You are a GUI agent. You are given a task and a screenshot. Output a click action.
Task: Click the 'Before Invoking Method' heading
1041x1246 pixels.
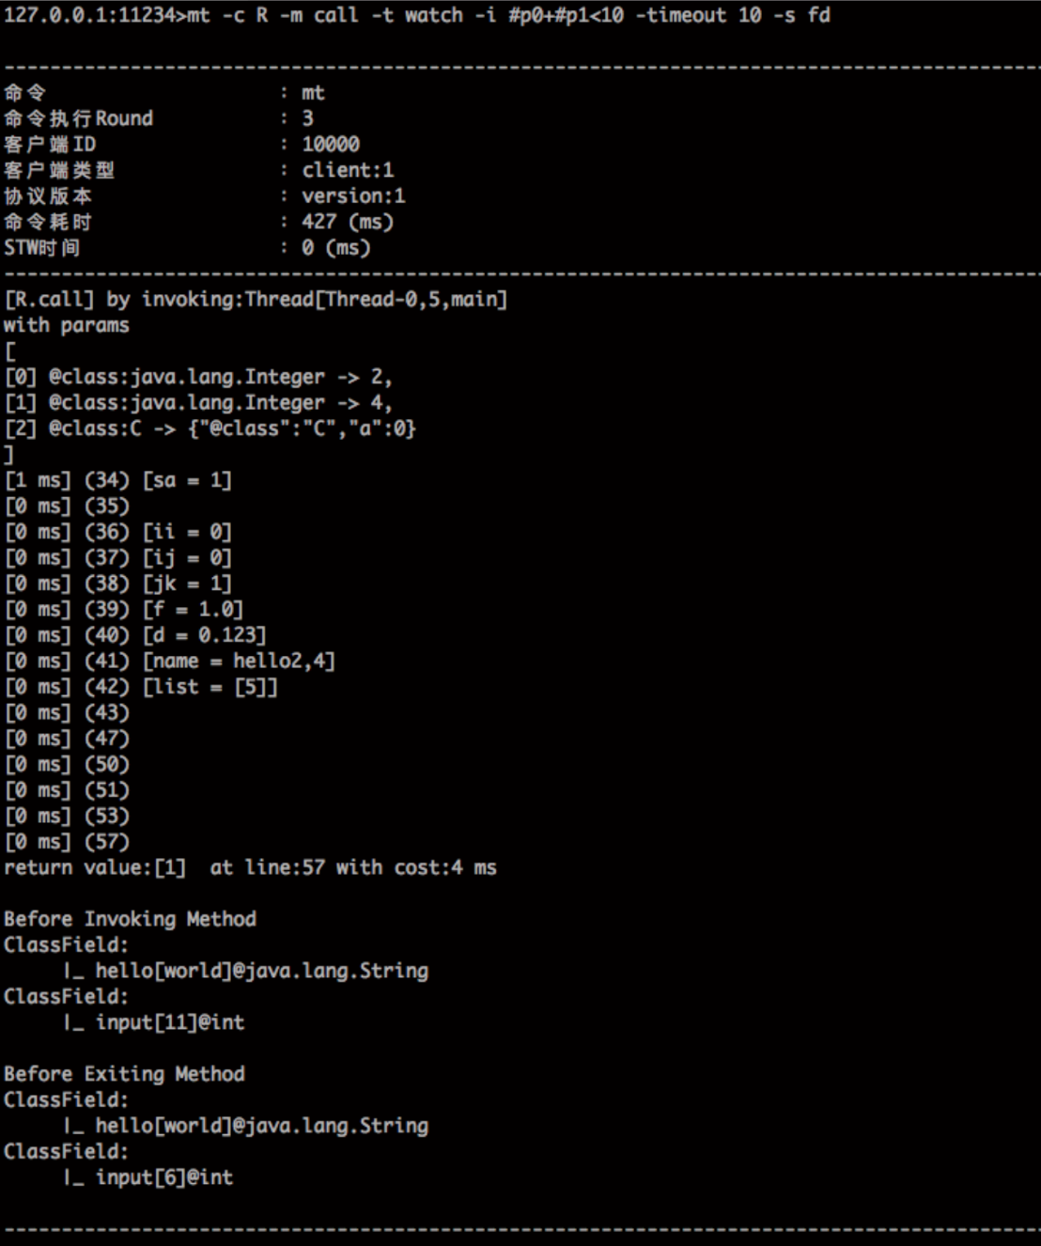coord(130,919)
